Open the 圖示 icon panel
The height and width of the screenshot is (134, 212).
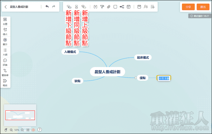point(5,41)
